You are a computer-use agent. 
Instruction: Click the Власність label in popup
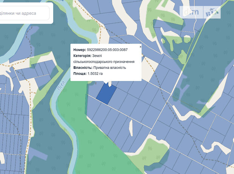pos(82,68)
